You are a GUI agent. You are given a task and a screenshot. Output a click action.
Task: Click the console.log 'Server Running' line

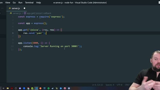52,46
